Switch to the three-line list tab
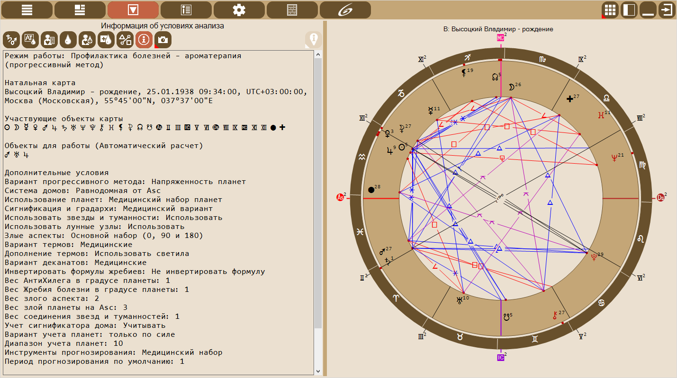The height and width of the screenshot is (378, 677). tap(27, 10)
